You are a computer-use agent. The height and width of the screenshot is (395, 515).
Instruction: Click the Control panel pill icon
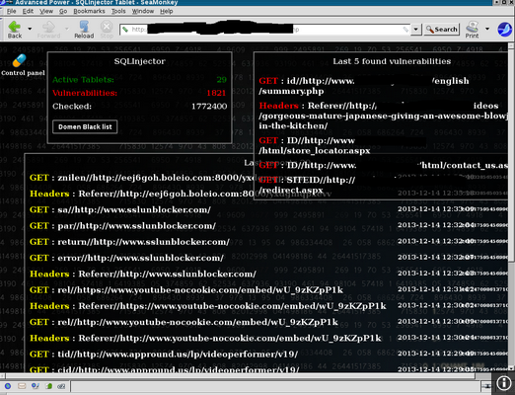coord(20,61)
